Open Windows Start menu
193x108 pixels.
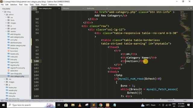click(3, 105)
